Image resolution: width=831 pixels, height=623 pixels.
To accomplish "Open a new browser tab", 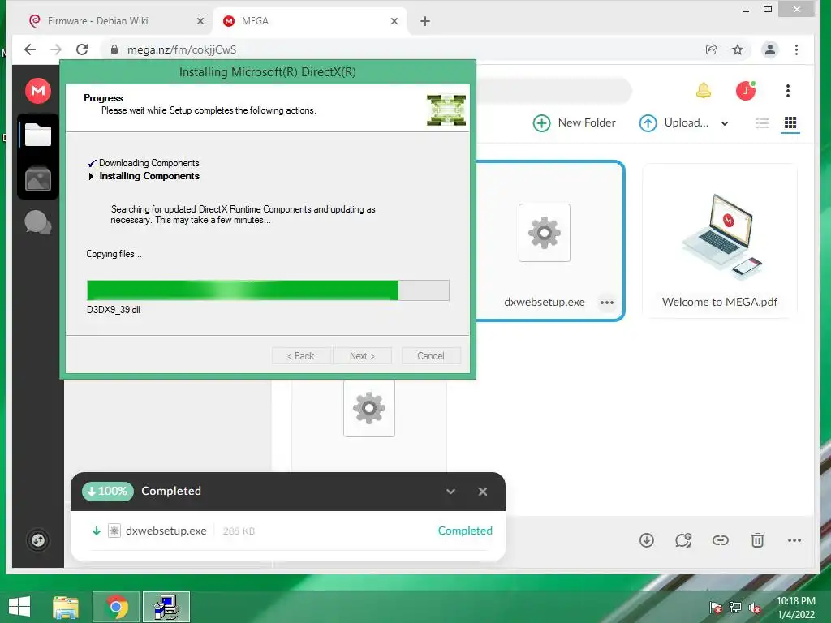I will point(425,21).
